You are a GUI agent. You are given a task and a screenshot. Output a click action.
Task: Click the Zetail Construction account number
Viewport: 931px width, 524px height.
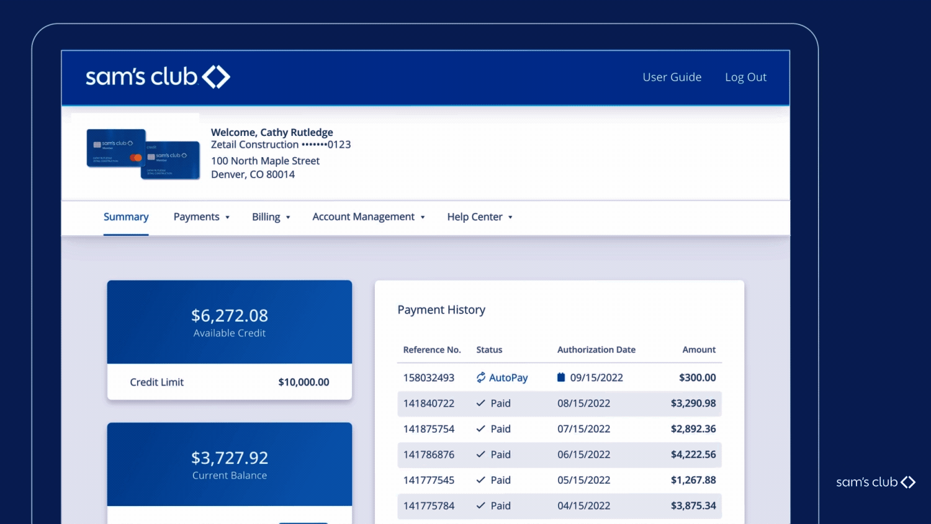pos(281,145)
